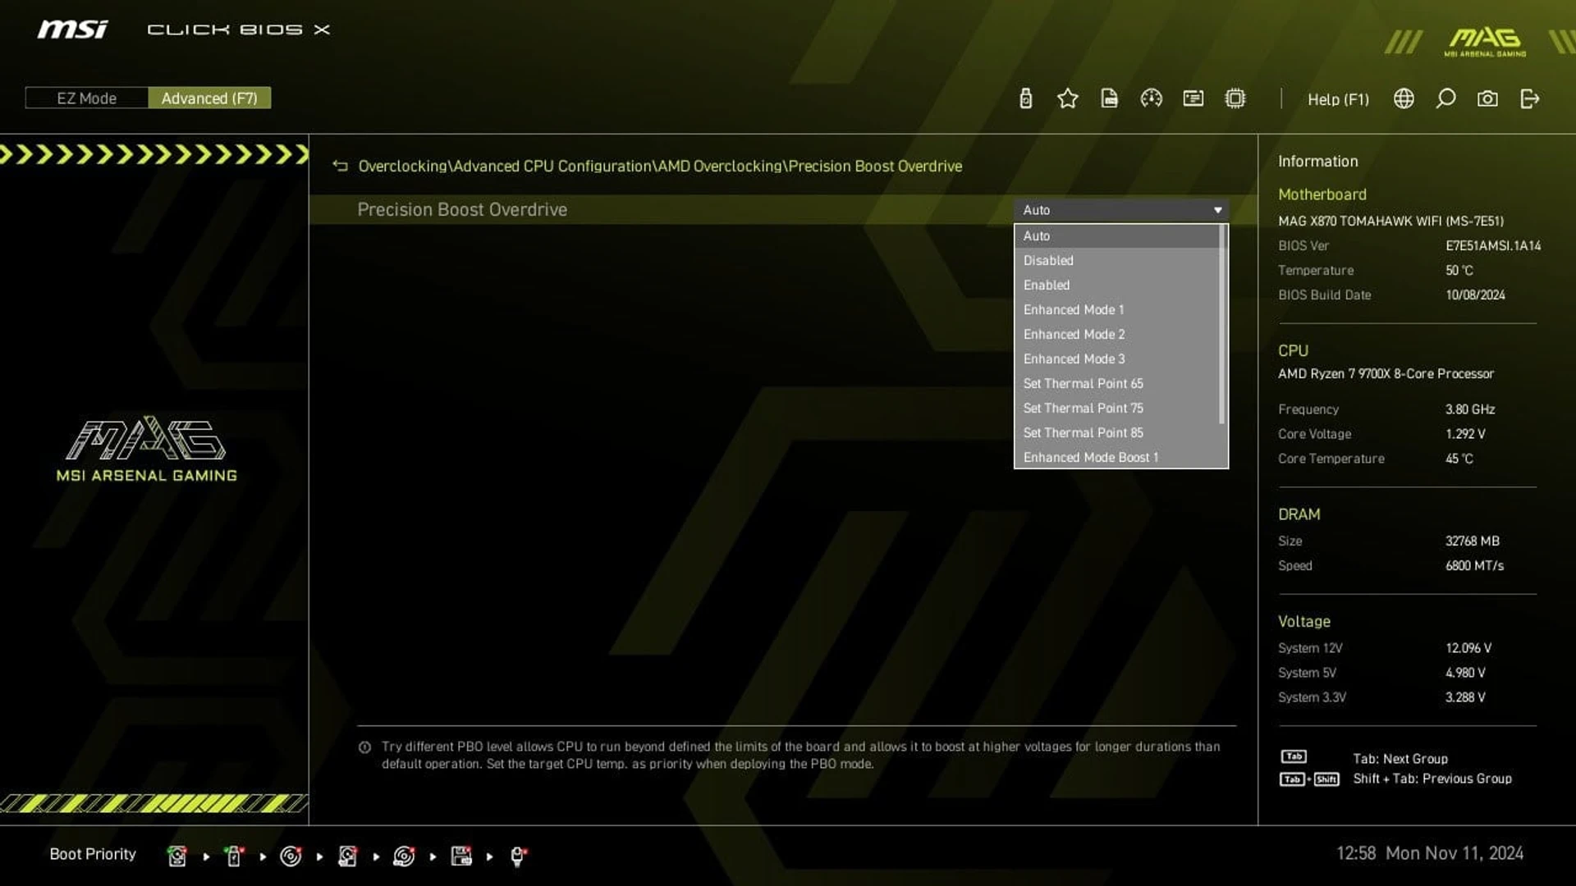Click the Boot Priority label
The width and height of the screenshot is (1576, 886).
point(93,854)
